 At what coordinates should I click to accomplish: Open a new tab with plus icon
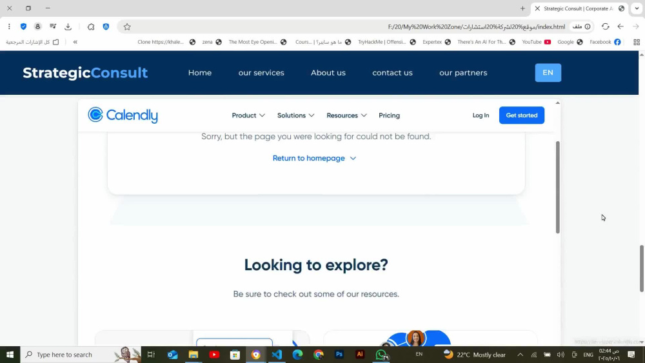coord(522,8)
